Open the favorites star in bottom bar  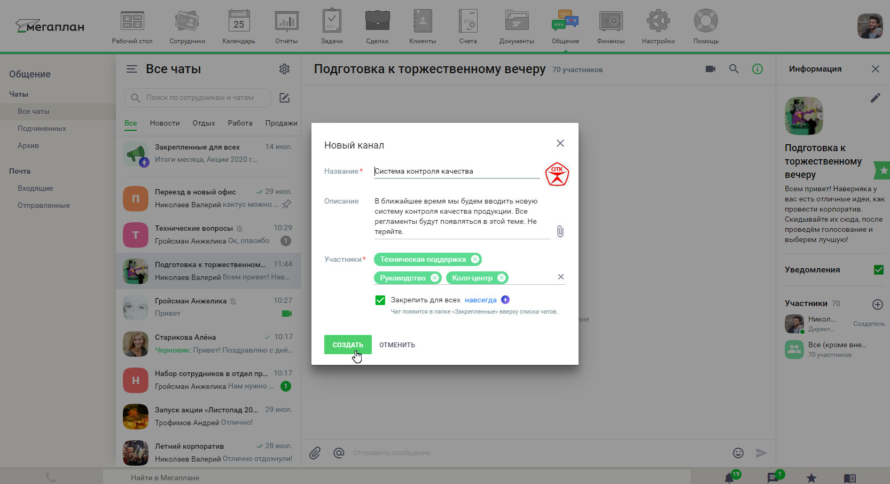(x=811, y=478)
